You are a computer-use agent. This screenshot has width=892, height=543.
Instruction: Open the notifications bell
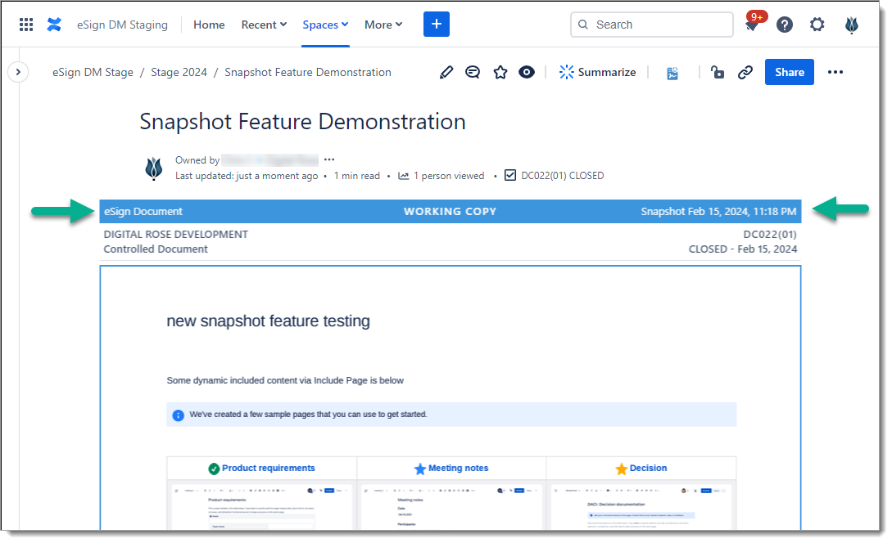click(x=752, y=25)
